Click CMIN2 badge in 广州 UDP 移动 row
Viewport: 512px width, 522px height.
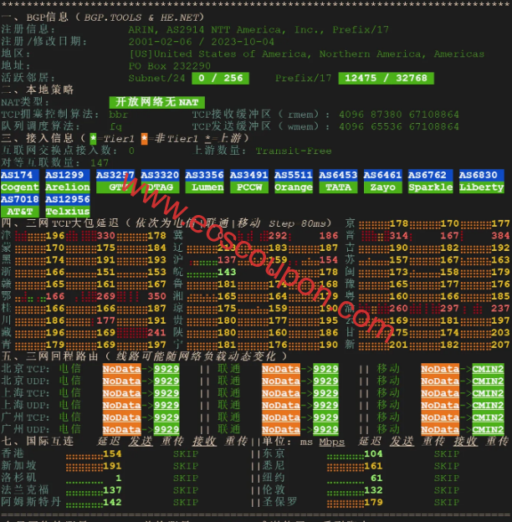point(488,429)
